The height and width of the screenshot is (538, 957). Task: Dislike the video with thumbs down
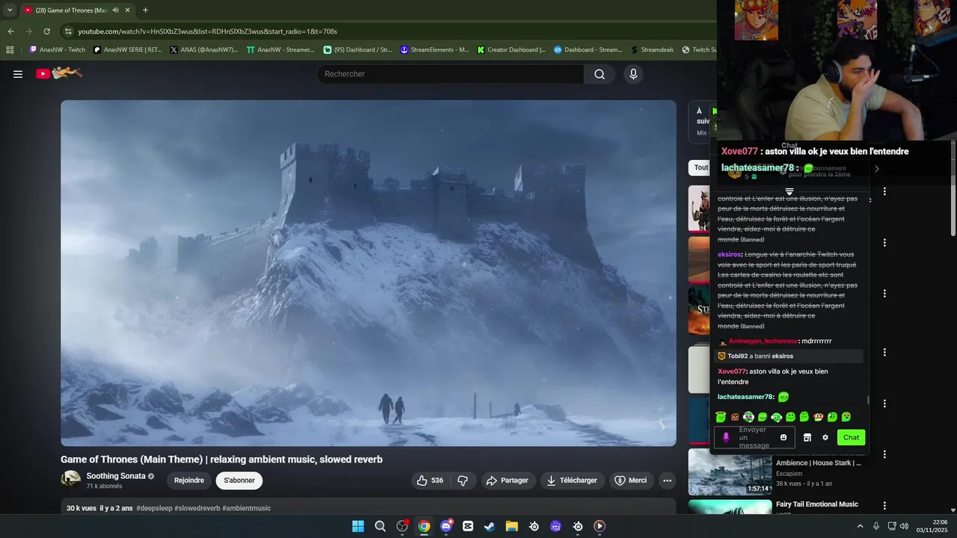pyautogui.click(x=463, y=480)
